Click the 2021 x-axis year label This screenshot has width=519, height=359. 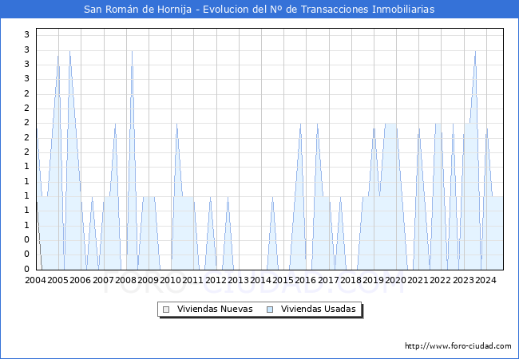pos(418,280)
